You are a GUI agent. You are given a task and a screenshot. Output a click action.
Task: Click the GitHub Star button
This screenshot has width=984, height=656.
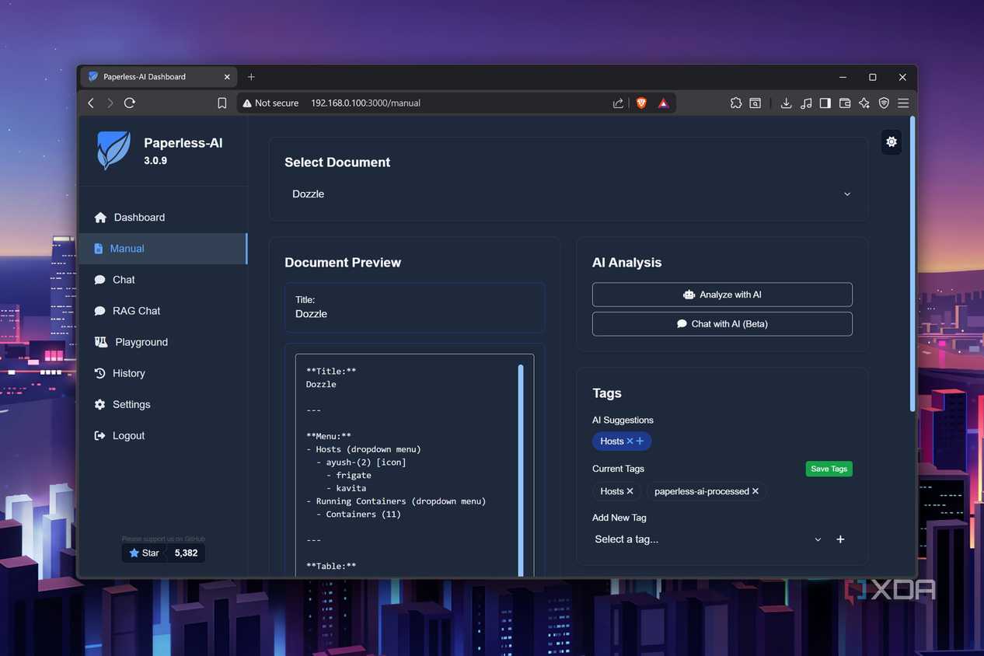point(144,553)
